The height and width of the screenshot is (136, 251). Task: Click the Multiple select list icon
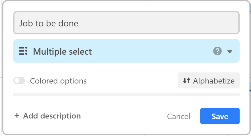click(x=23, y=51)
